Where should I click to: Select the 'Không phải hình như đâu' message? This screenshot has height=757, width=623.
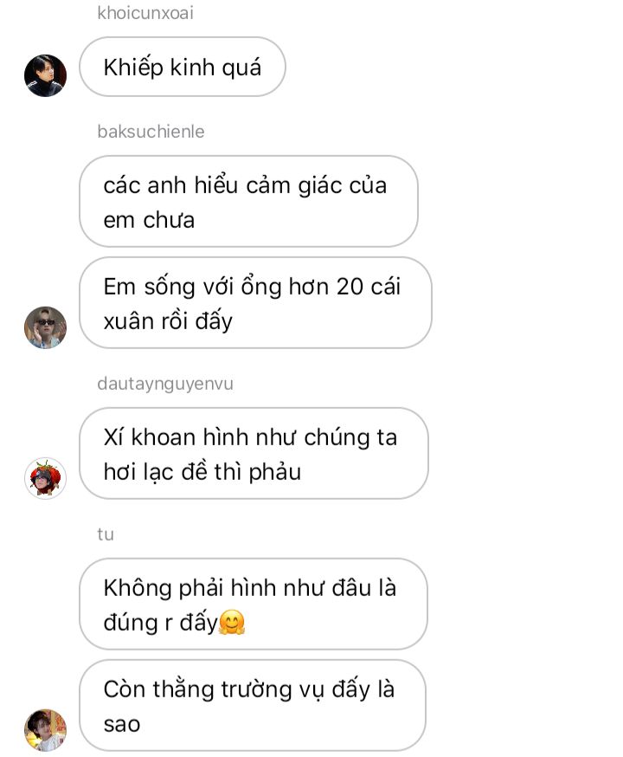point(254,604)
